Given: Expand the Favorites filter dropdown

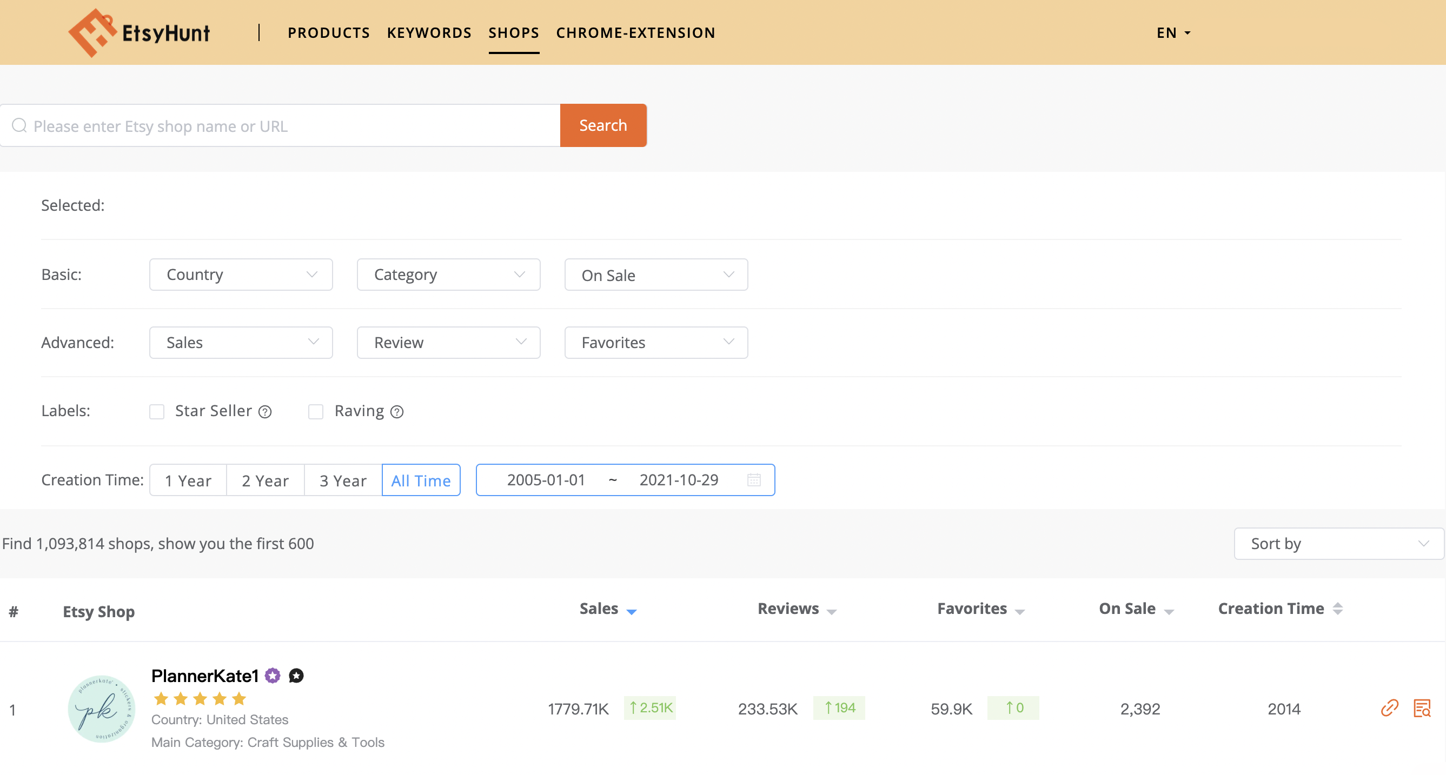Looking at the screenshot, I should (x=655, y=342).
